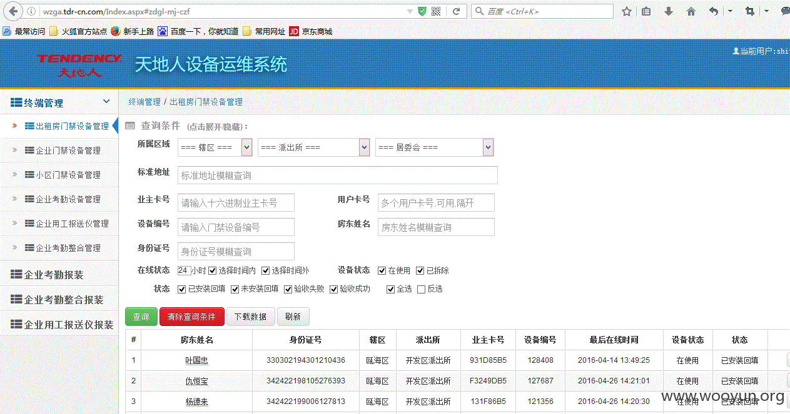Bookmark this page with the star icon
The height and width of the screenshot is (414, 790).
point(627,11)
